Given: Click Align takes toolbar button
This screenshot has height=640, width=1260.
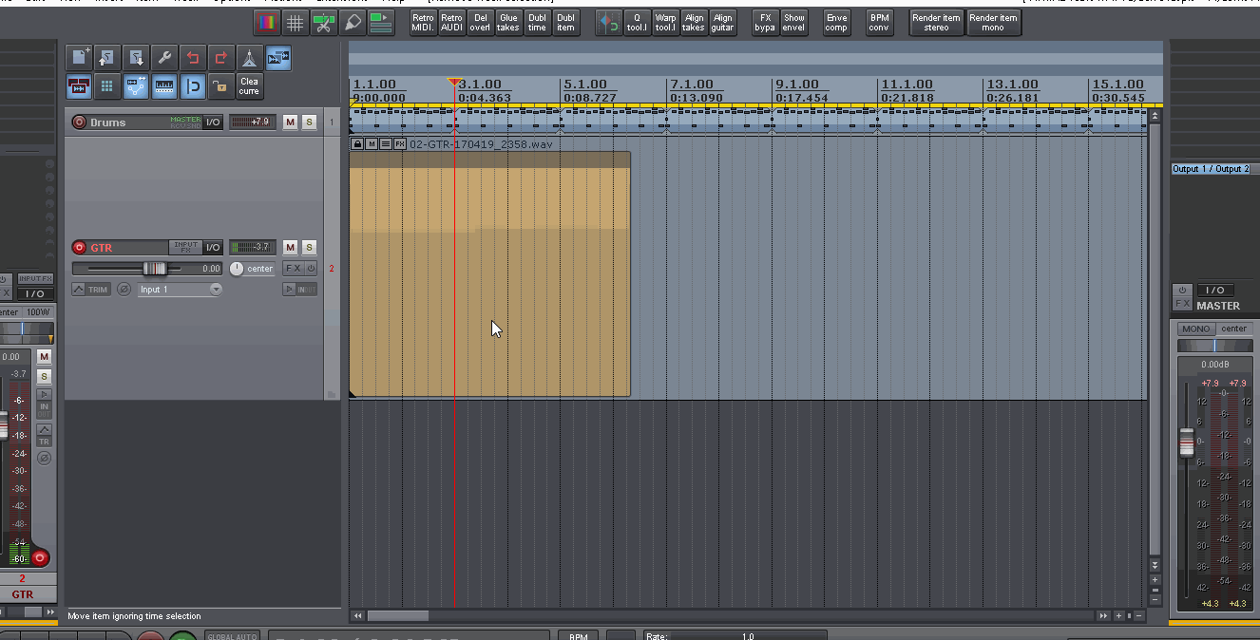Looking at the screenshot, I should coord(694,23).
